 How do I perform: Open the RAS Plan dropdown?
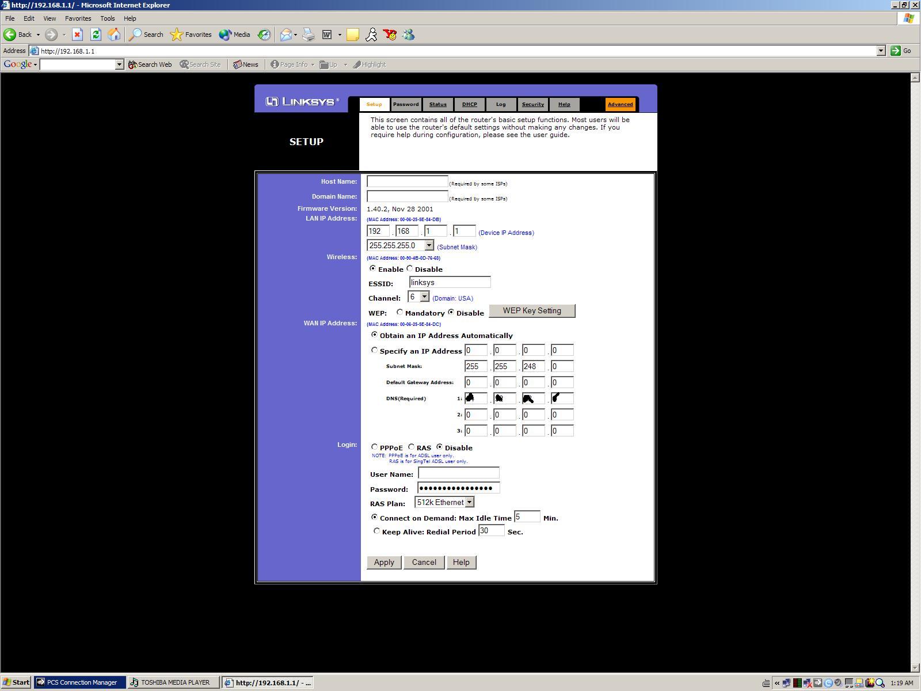(x=469, y=502)
